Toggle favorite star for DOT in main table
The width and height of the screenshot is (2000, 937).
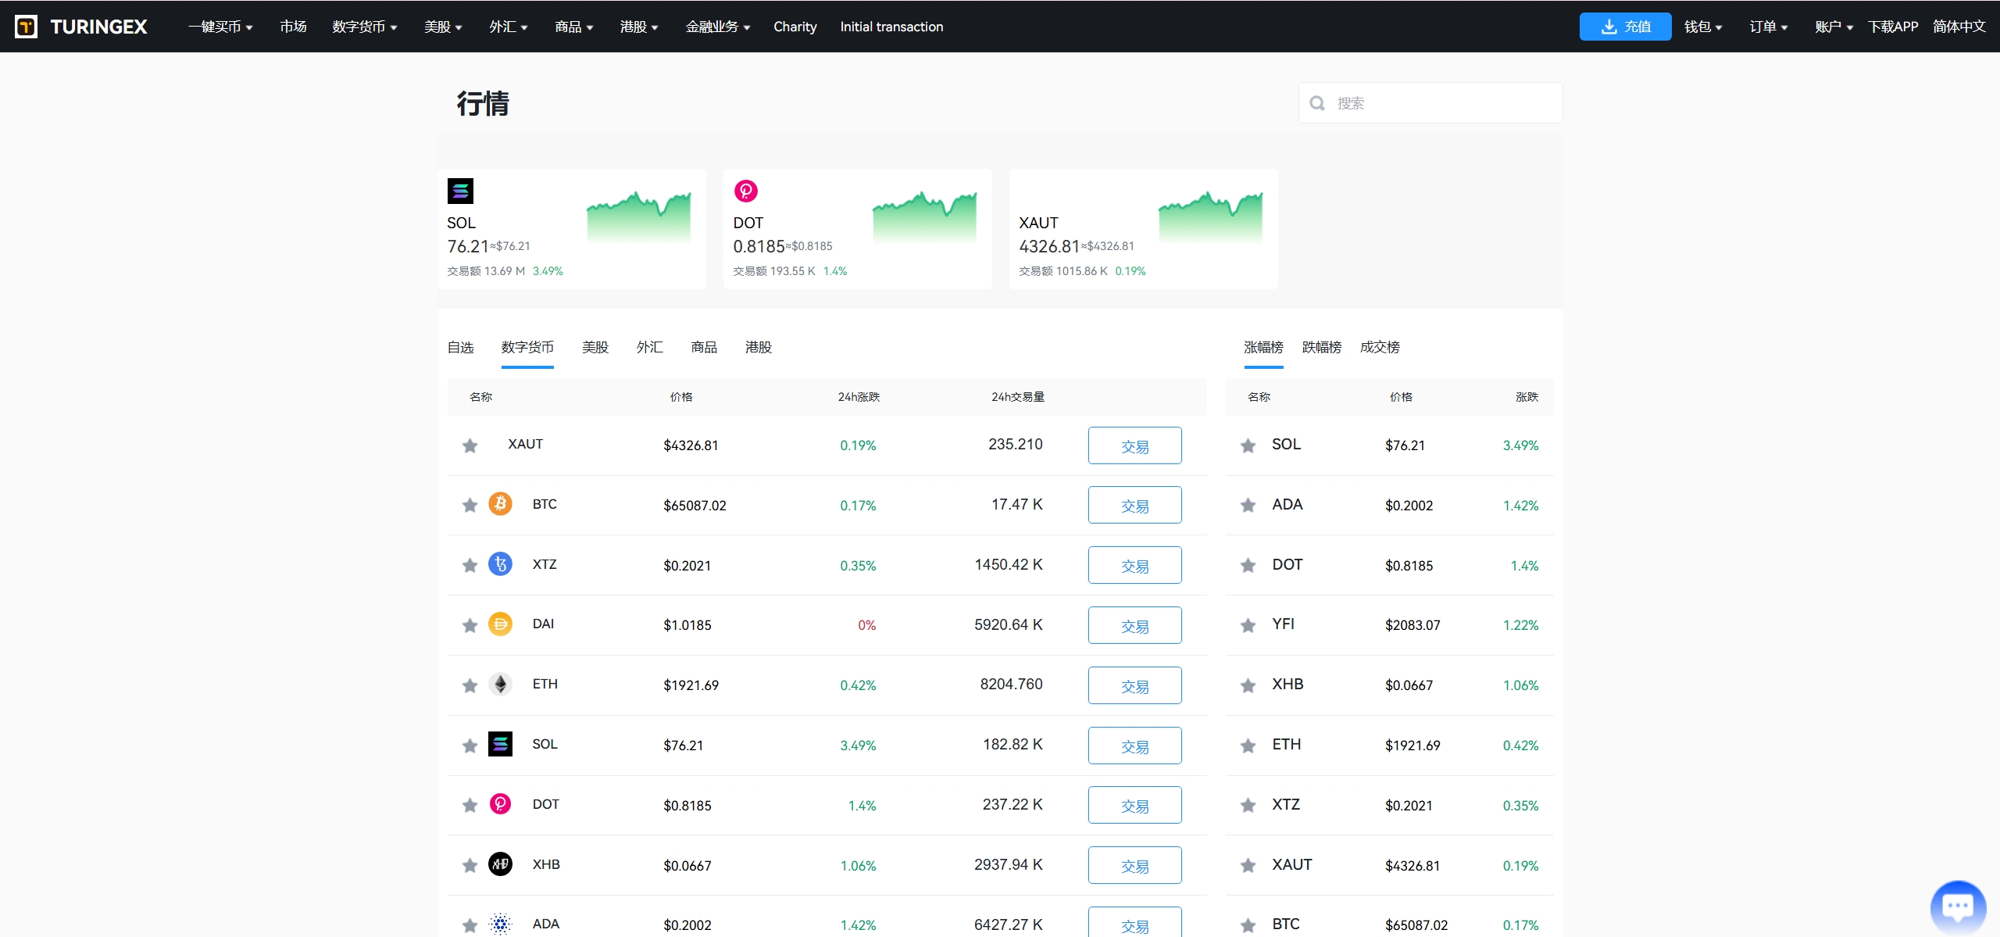470,805
